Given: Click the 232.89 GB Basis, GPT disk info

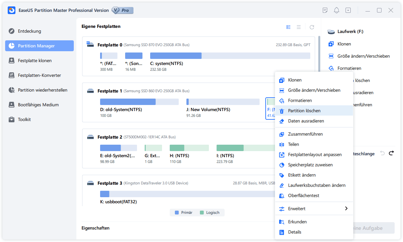Looking at the screenshot, I should tap(293, 45).
